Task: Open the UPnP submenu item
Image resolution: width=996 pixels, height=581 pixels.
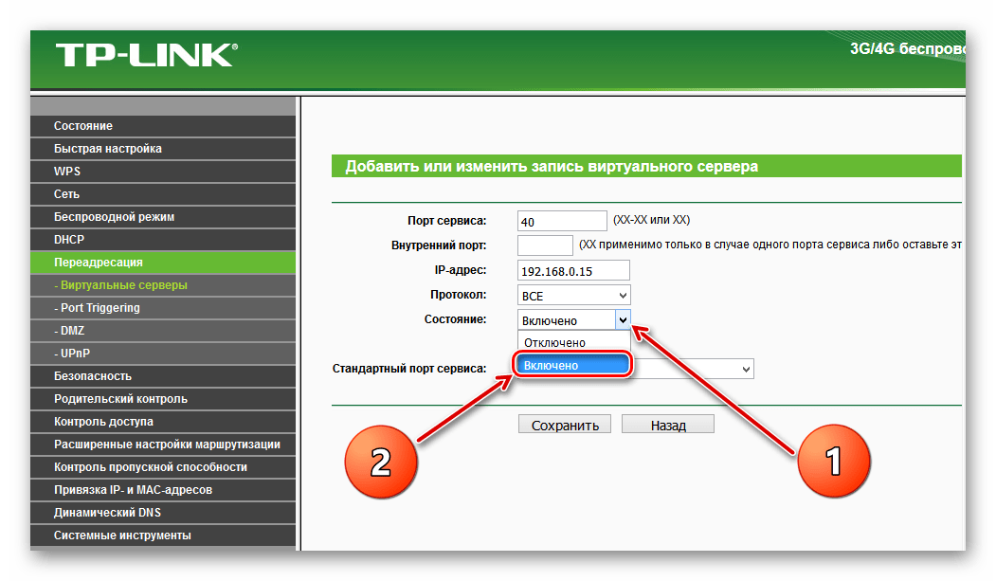Action: click(x=75, y=354)
